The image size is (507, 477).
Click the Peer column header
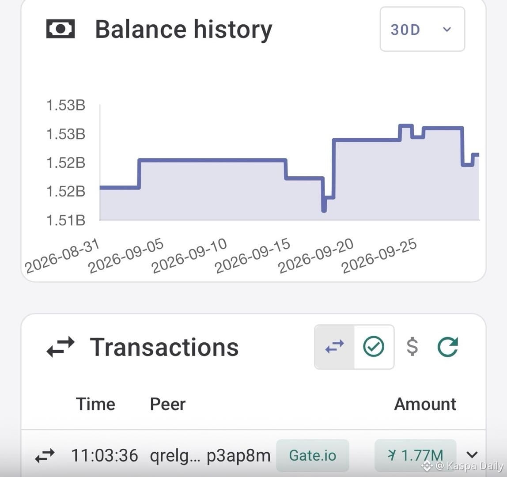coord(168,404)
